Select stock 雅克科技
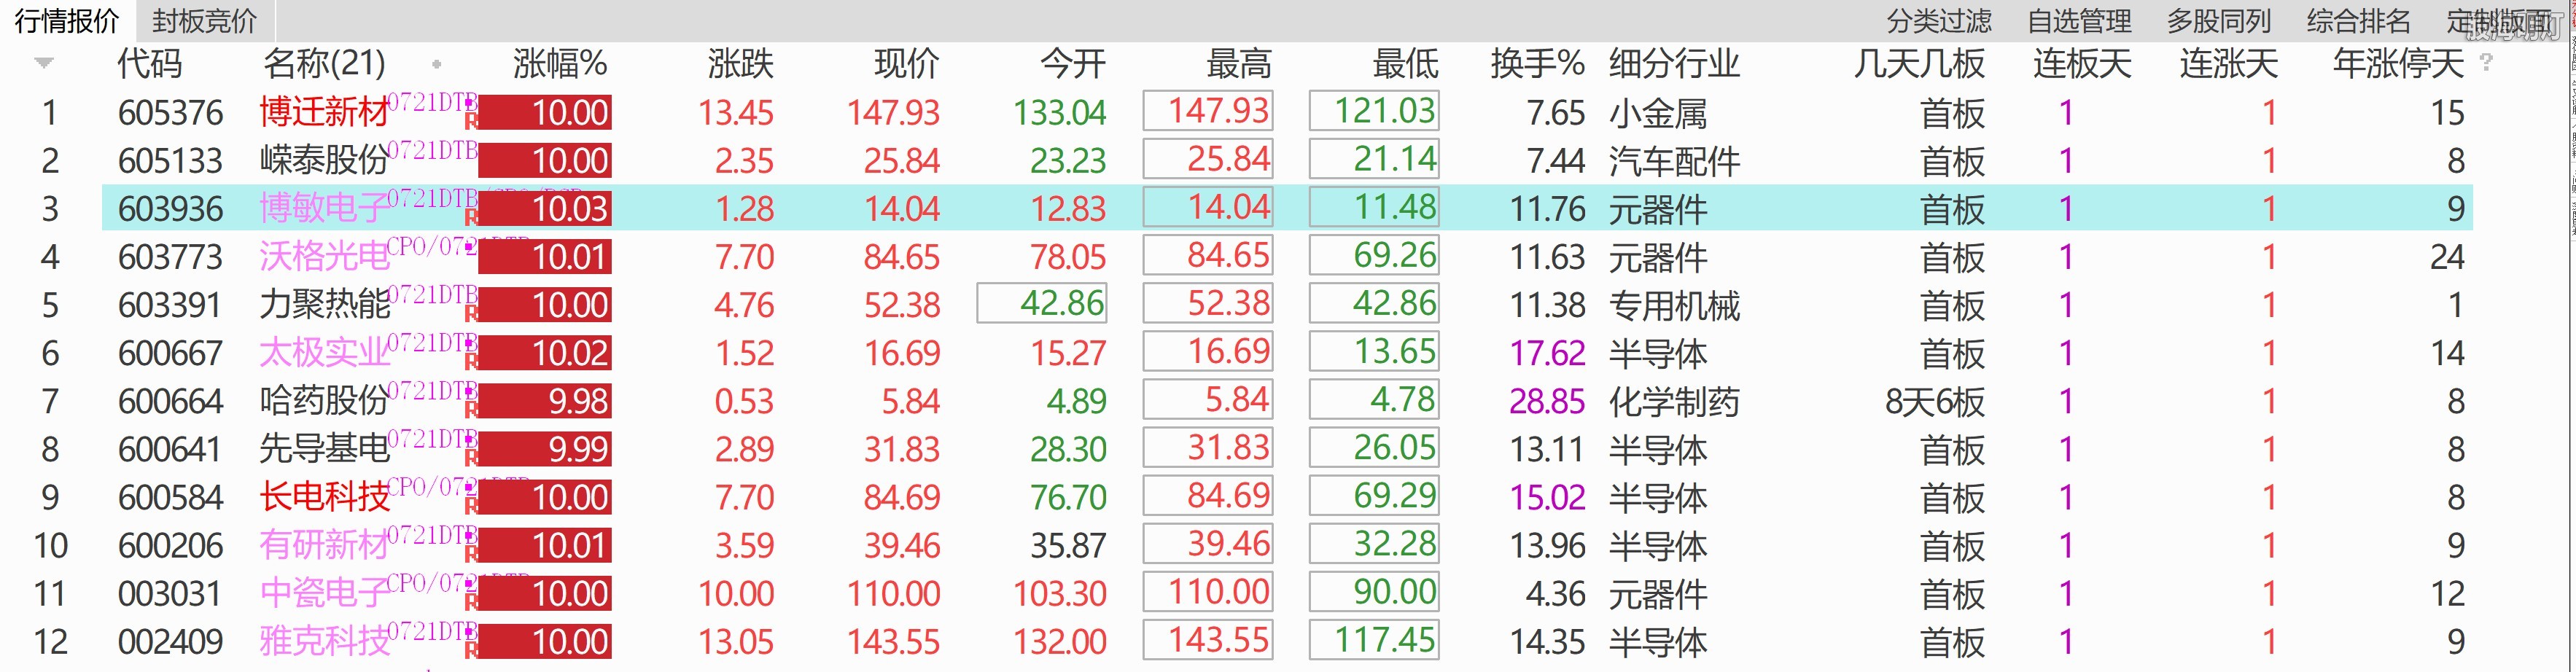The image size is (2576, 672). click(x=324, y=641)
